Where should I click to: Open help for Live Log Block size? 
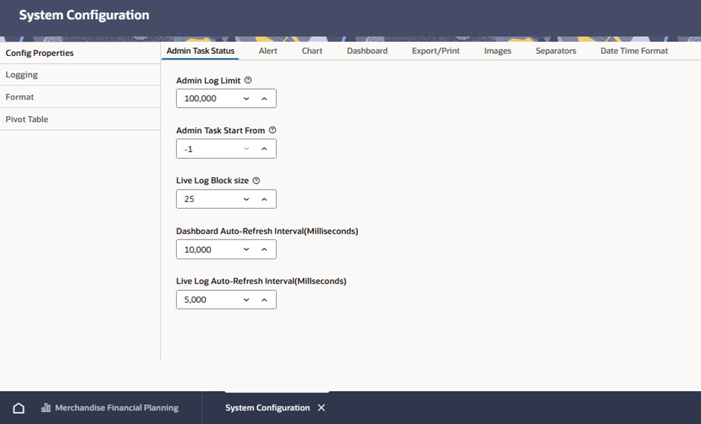256,180
